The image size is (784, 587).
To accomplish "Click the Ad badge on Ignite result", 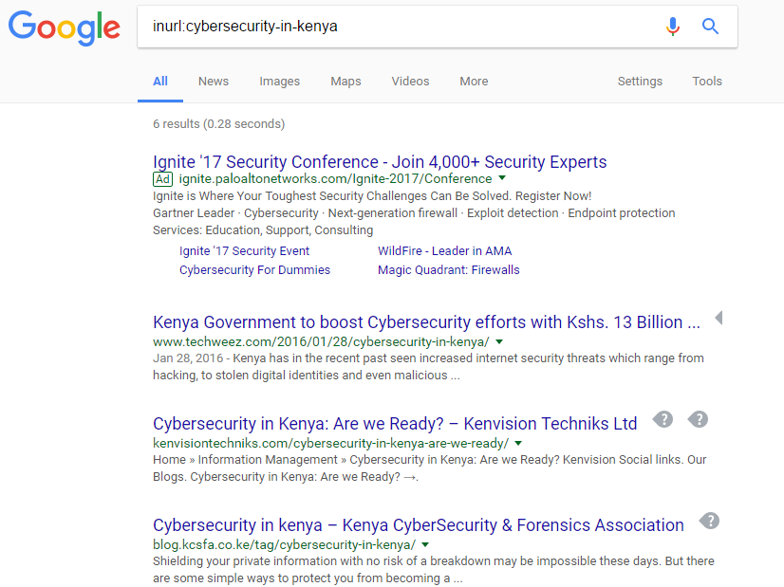I will 162,179.
